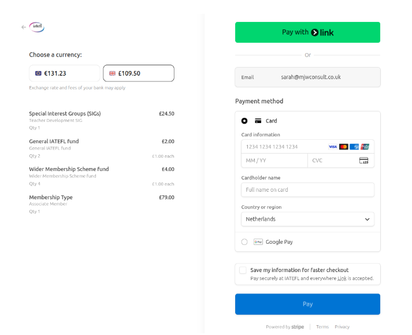Select the Google Pay radio button
The width and height of the screenshot is (412, 335).
[x=244, y=242]
